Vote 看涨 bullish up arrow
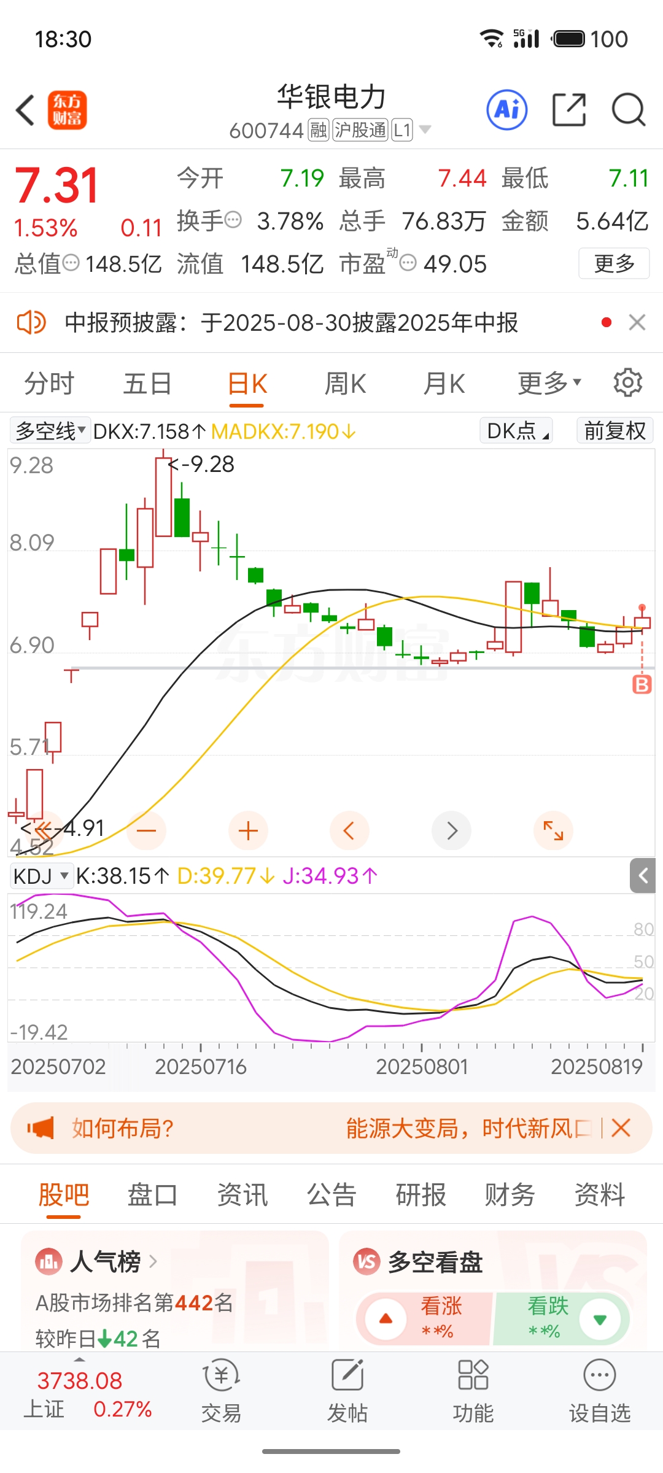This screenshot has height=1473, width=663. click(386, 1318)
